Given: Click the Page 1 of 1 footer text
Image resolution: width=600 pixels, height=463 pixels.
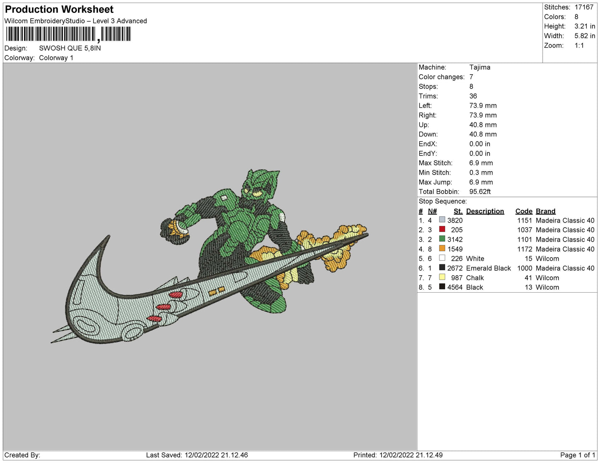Looking at the screenshot, I should (577, 455).
